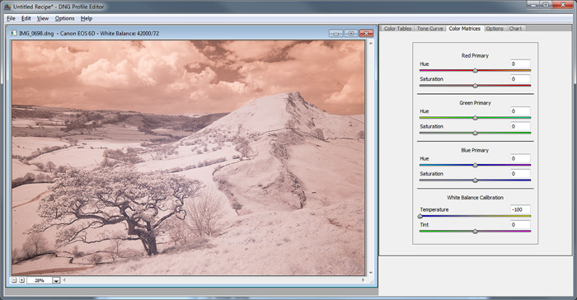
Task: Click the DNG Profile Editor app icon
Action: [7, 7]
